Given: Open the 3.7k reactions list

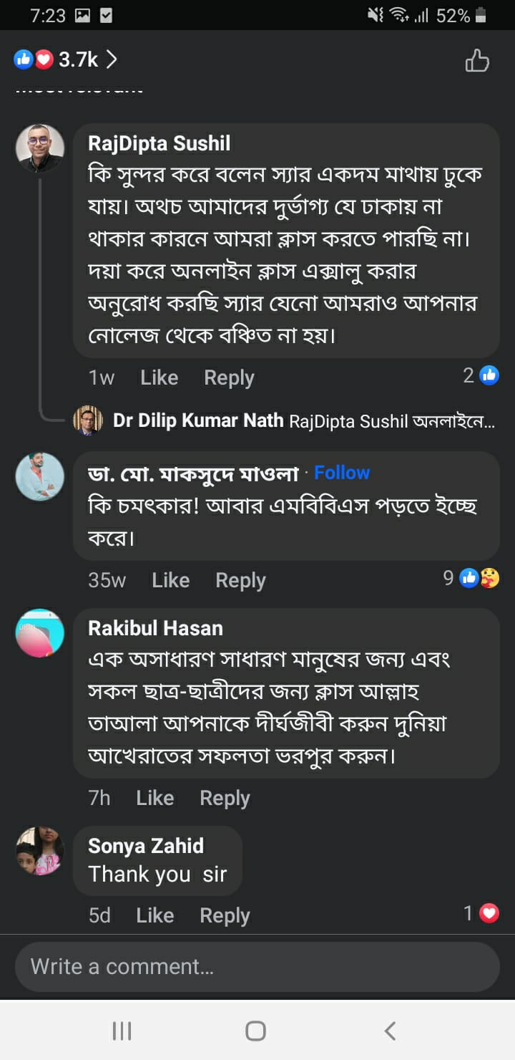Looking at the screenshot, I should (x=66, y=59).
